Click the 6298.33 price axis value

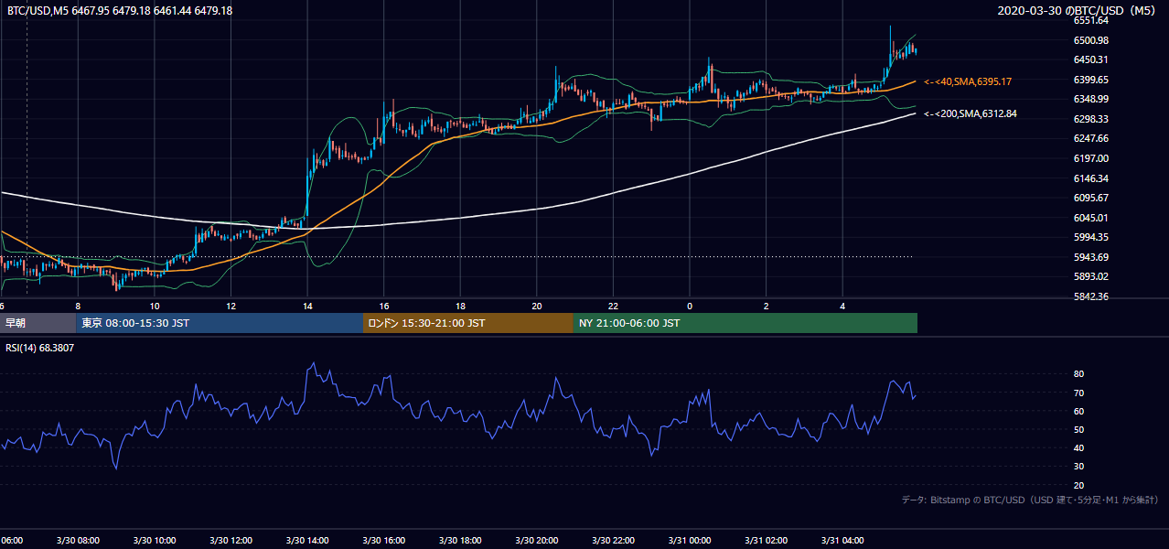[x=1091, y=119]
